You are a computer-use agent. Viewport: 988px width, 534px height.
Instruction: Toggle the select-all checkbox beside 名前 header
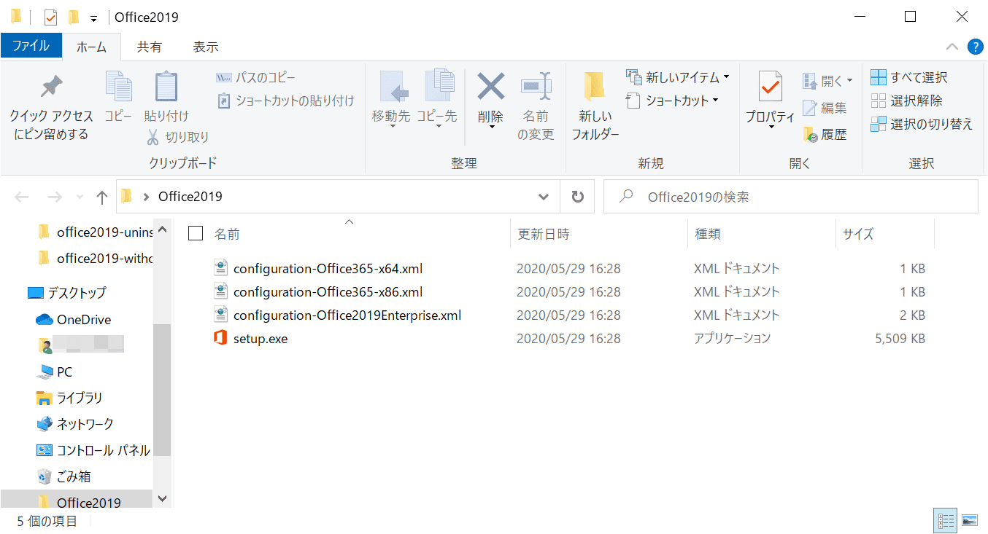pyautogui.click(x=196, y=233)
